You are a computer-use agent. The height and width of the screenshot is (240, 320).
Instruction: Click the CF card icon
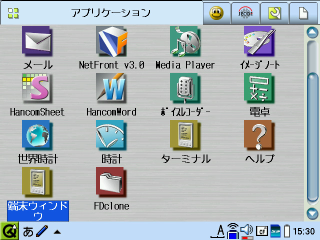point(262,231)
